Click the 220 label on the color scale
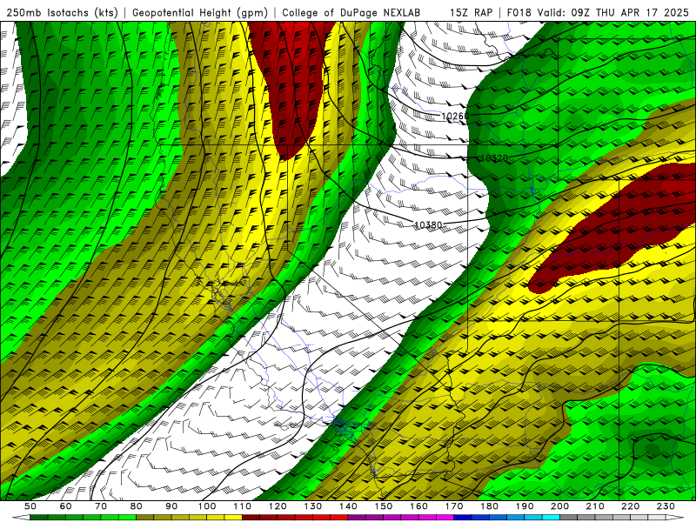This screenshot has height=522, width=696. coord(631,506)
